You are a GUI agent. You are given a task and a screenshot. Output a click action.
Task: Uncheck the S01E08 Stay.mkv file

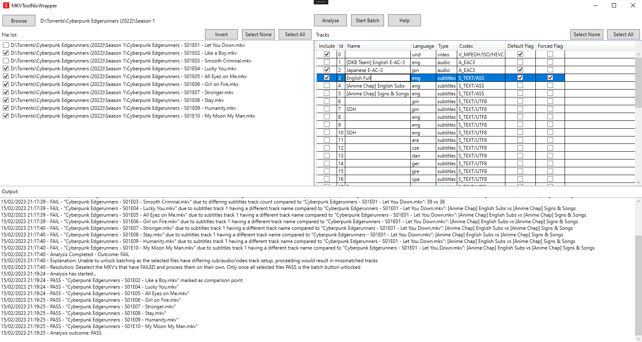[6, 100]
